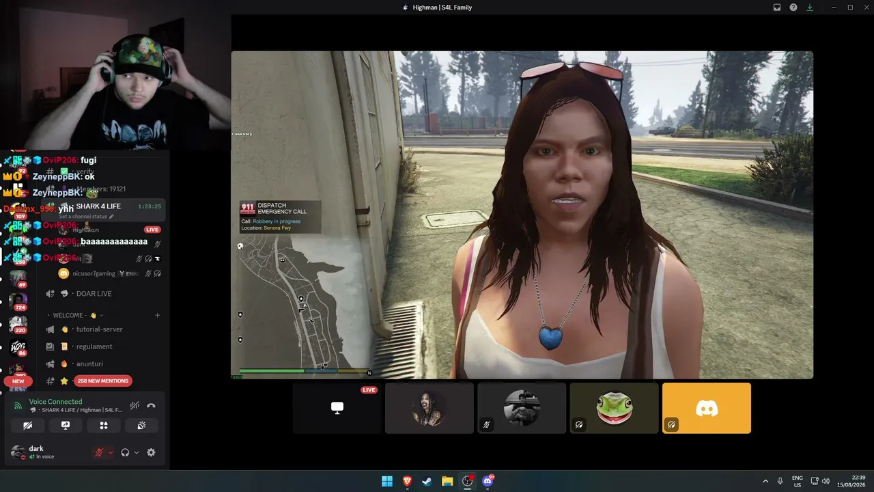
Task: Click the NEW unread servers pill
Action: click(18, 381)
